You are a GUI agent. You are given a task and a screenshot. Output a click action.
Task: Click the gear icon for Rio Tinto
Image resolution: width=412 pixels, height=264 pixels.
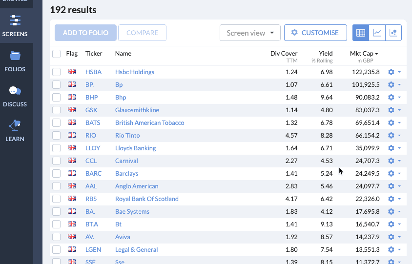[391, 135]
